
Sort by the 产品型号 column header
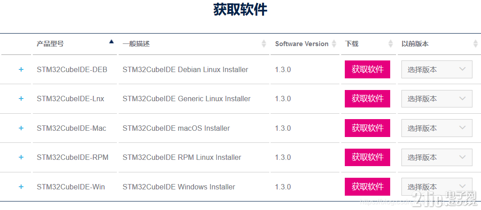pos(50,44)
